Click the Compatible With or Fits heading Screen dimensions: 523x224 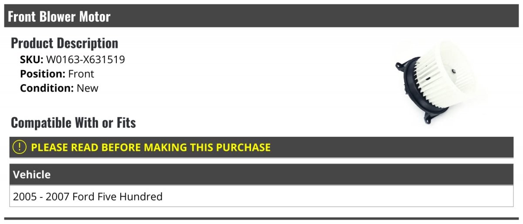(73, 123)
